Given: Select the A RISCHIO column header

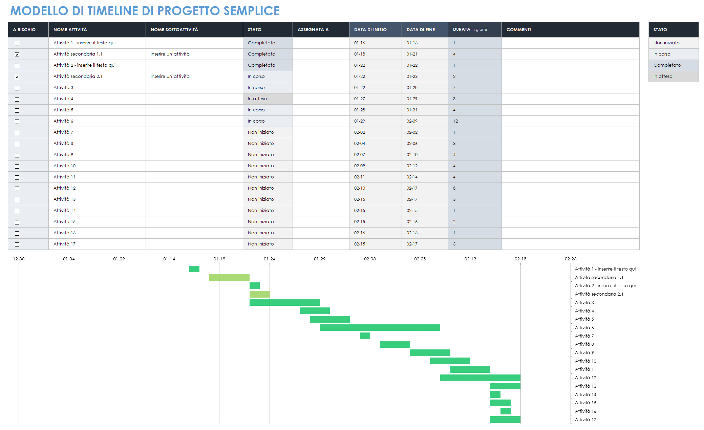Looking at the screenshot, I should 28,29.
